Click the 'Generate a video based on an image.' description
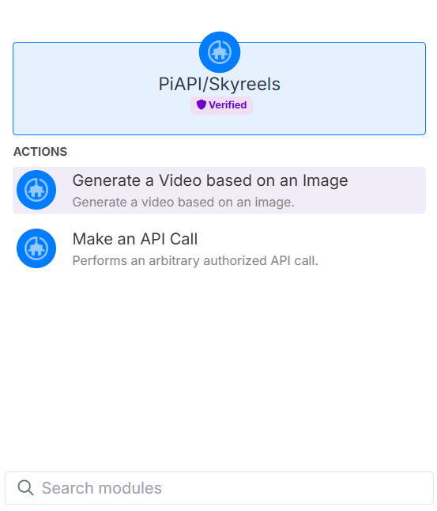The width and height of the screenshot is (437, 511). pos(183,202)
